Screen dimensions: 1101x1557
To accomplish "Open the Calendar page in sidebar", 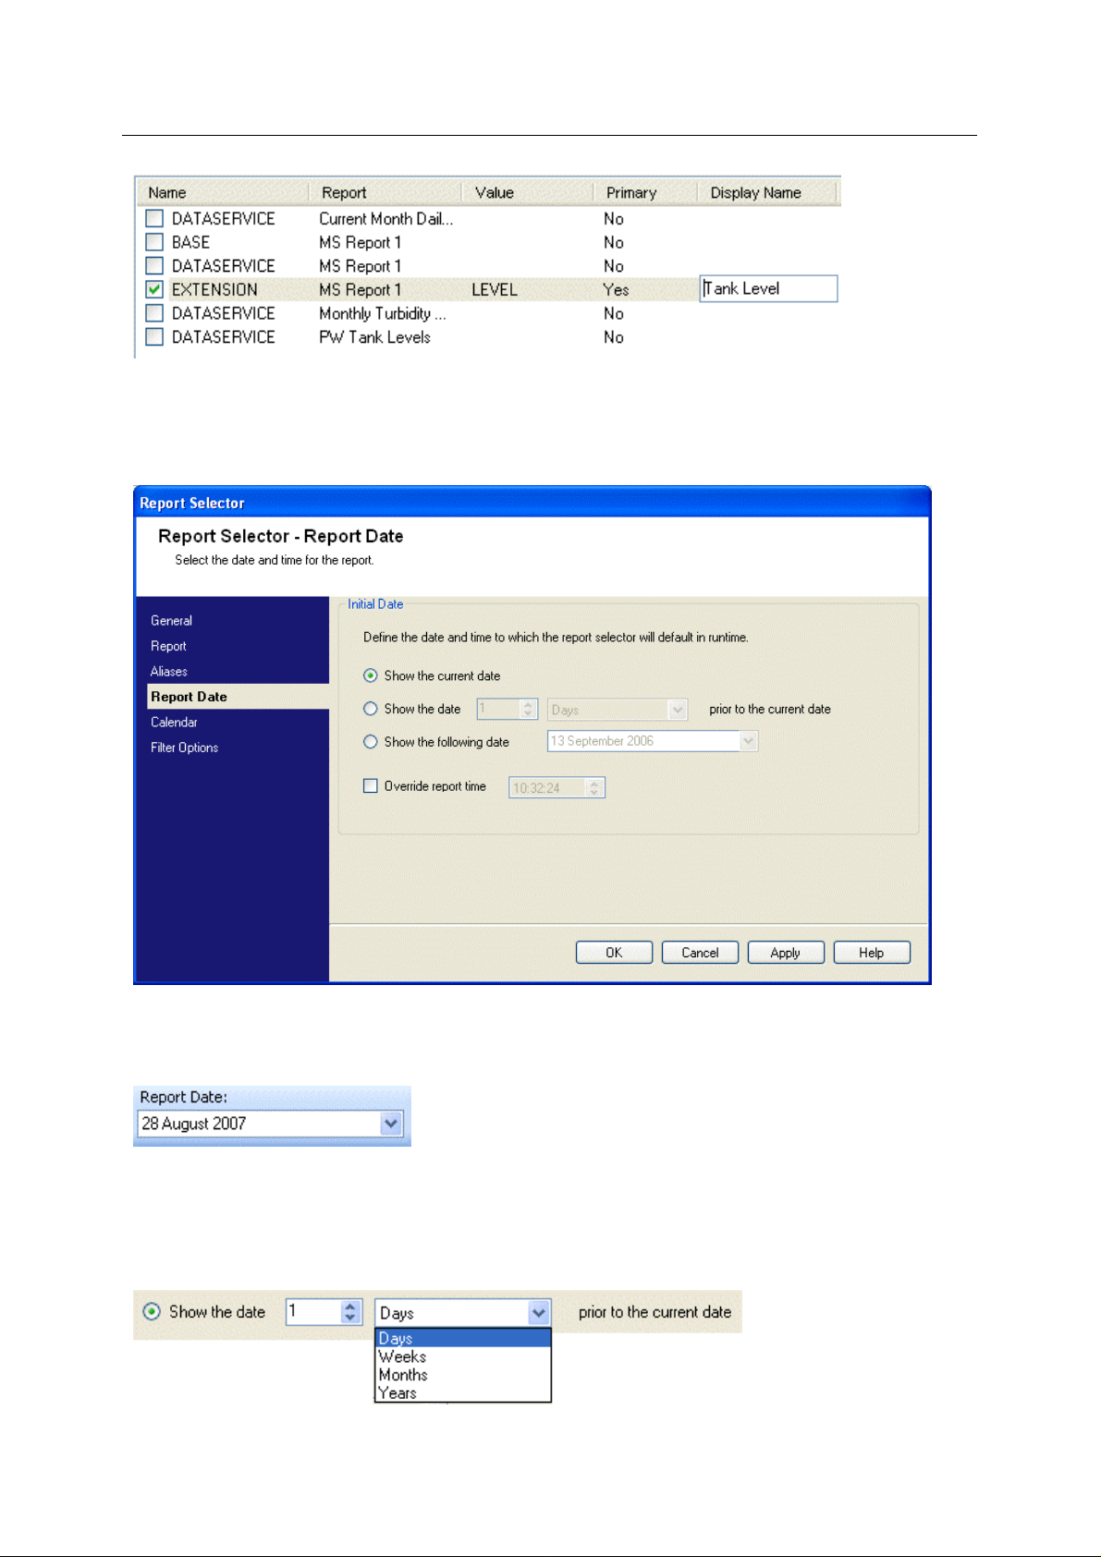I will (174, 723).
